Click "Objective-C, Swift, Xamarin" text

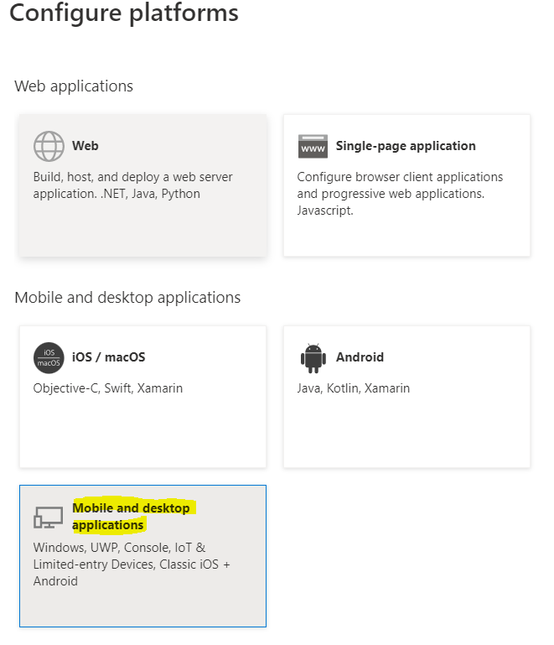(107, 388)
